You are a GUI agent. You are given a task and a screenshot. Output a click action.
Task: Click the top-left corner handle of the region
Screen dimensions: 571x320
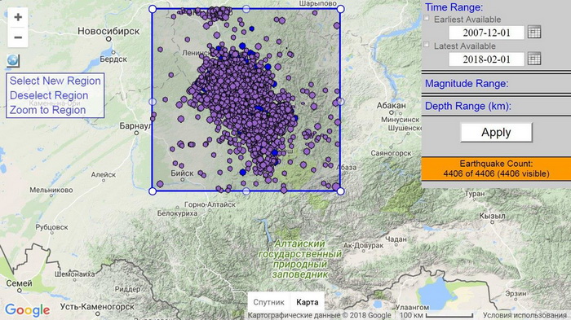click(153, 9)
